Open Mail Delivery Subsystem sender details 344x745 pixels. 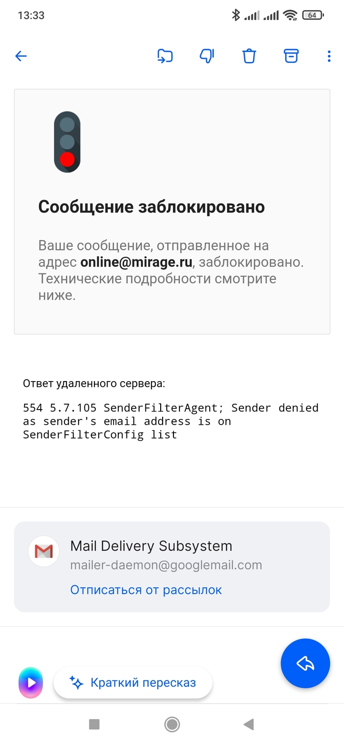click(x=151, y=546)
